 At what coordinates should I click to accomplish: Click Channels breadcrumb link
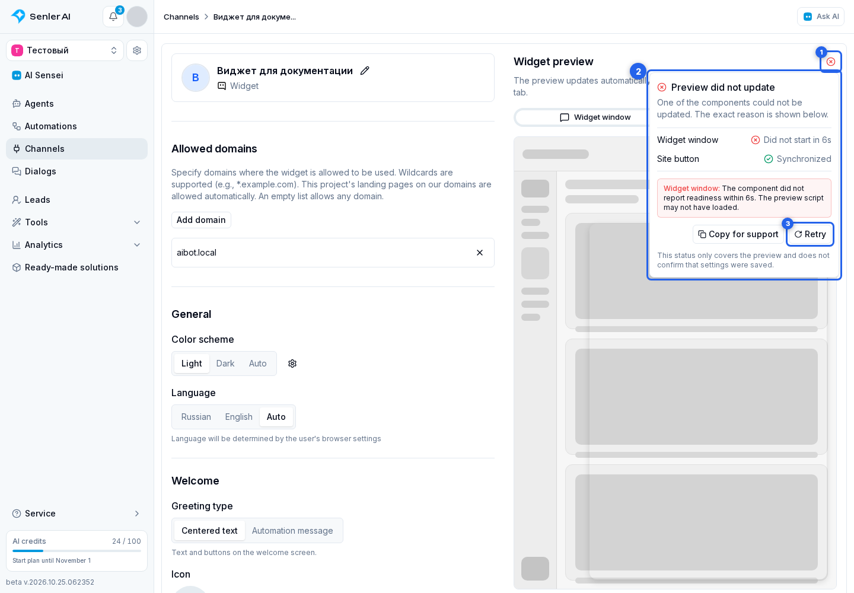coord(181,17)
